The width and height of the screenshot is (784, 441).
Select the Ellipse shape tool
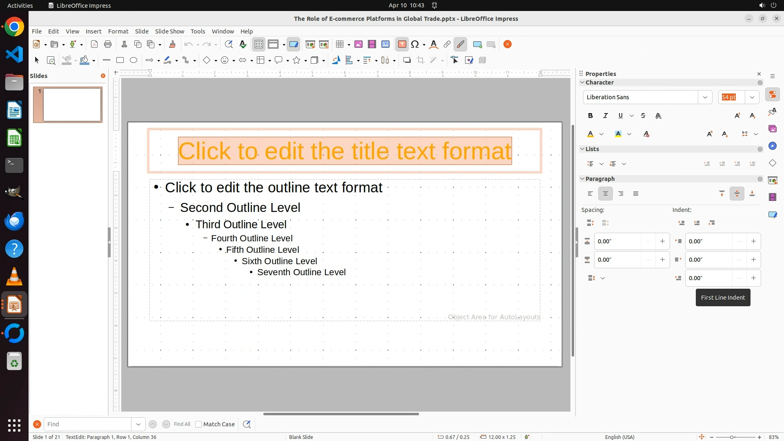(134, 60)
